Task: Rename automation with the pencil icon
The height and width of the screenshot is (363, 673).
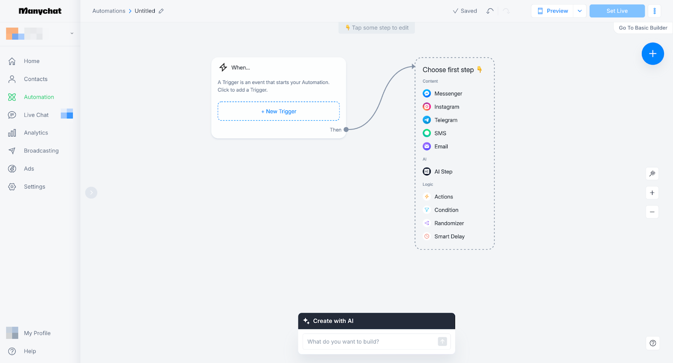Action: tap(161, 11)
